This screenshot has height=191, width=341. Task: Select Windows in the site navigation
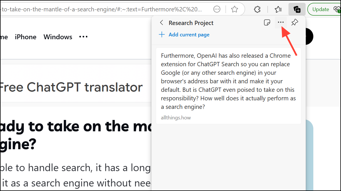tap(58, 37)
